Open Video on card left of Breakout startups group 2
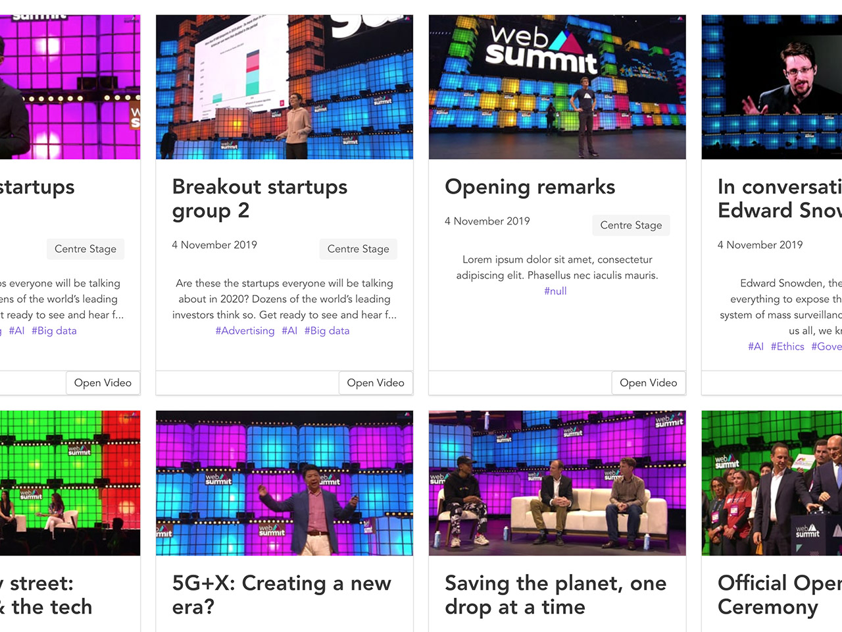Screen dimensions: 842x632 pyautogui.click(x=103, y=382)
